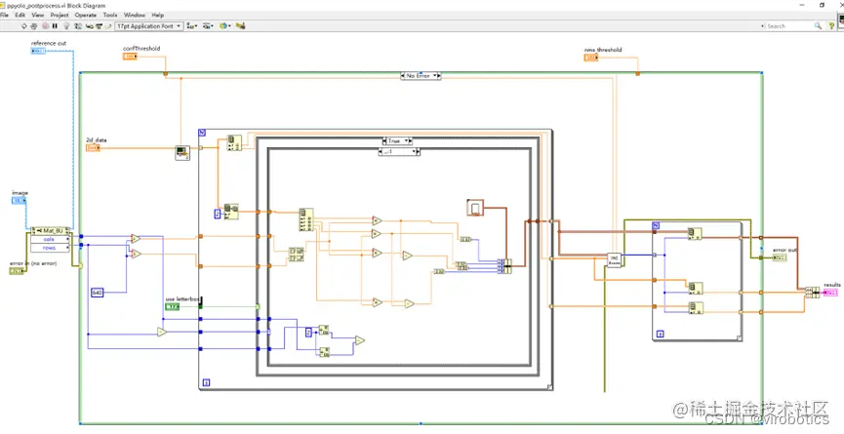Image resolution: width=844 pixels, height=434 pixels.
Task: Open the 17pt Application Font dropdown
Action: point(149,25)
